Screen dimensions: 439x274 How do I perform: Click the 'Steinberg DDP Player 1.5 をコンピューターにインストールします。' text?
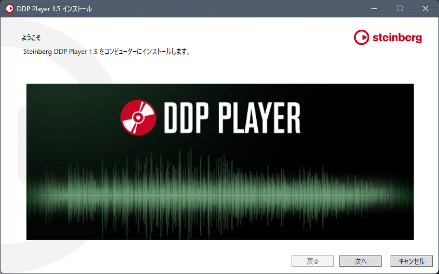coord(107,52)
